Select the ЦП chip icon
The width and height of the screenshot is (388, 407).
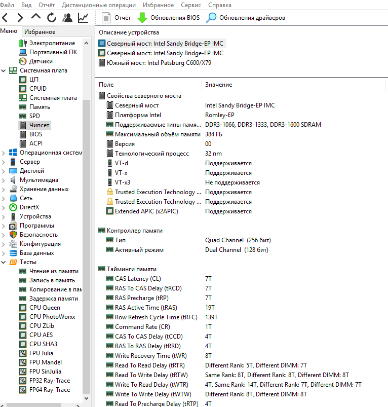[23, 80]
